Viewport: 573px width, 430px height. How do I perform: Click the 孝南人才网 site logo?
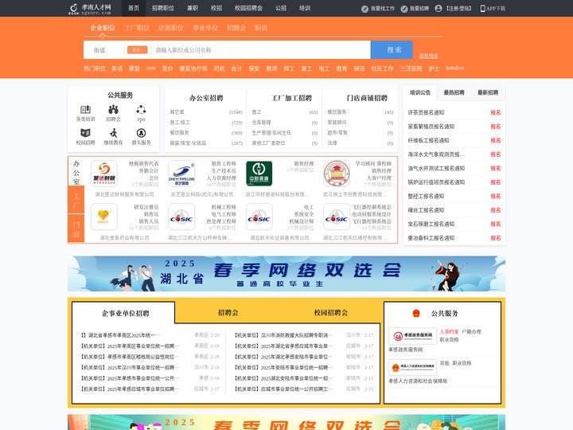pyautogui.click(x=90, y=9)
